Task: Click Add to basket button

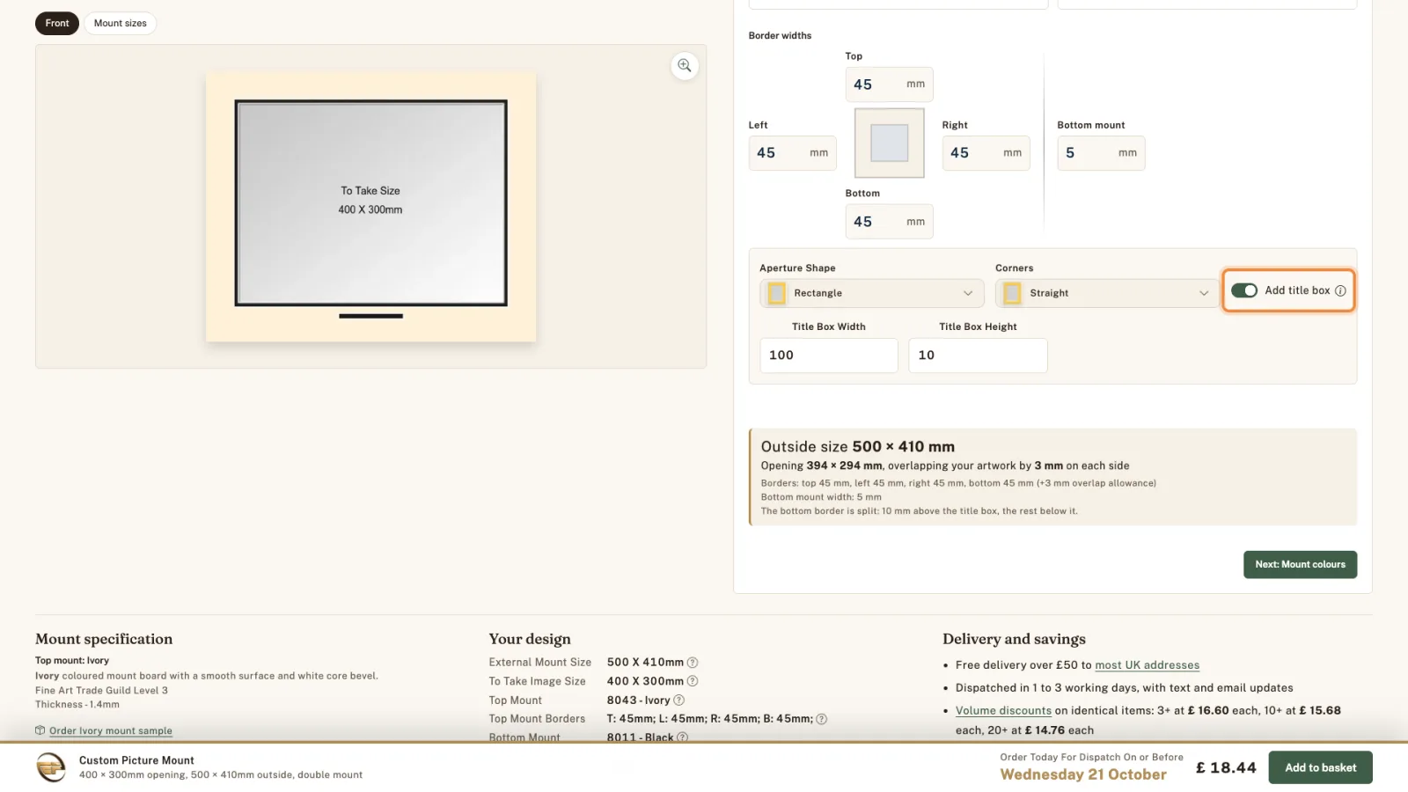Action: click(x=1320, y=767)
